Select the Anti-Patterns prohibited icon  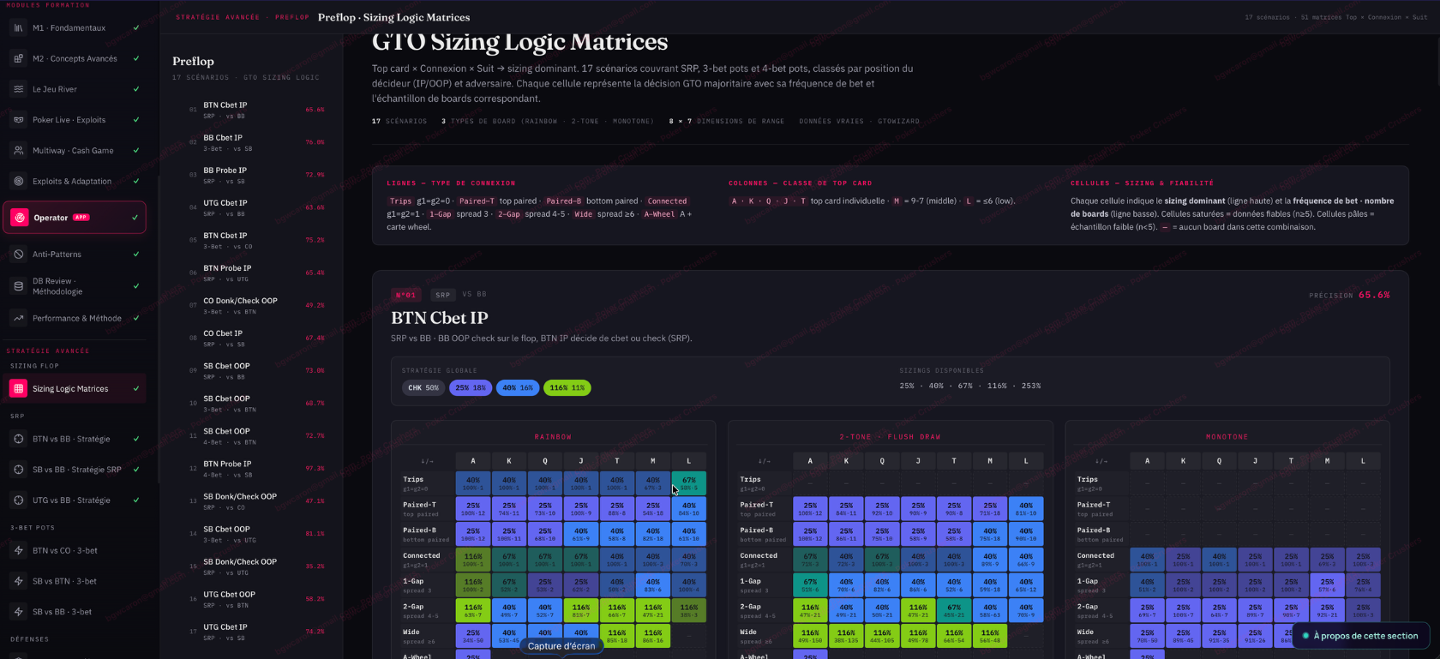coord(19,254)
